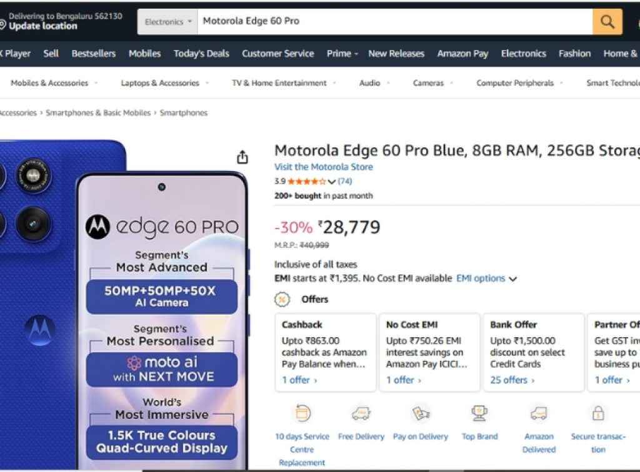Click the 10 days Service Centre Replacement icon
Screen dimensions: 640x472
[x=302, y=414]
